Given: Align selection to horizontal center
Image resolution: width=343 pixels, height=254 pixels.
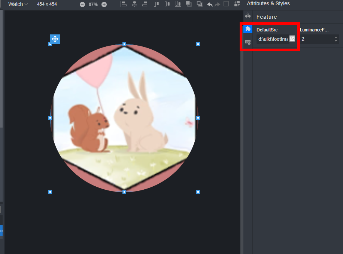Looking at the screenshot, I should (134, 4).
